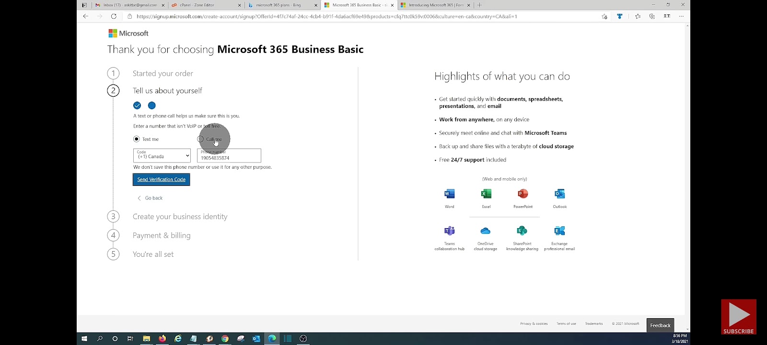
Task: Click the OneDrive cloud storage icon
Action: click(485, 231)
